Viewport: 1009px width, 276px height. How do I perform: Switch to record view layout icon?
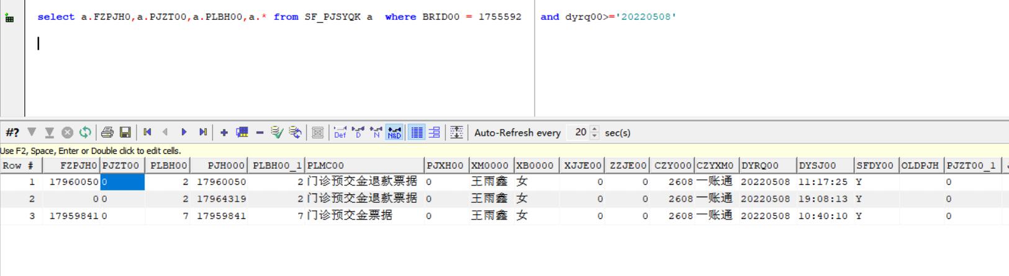(435, 133)
